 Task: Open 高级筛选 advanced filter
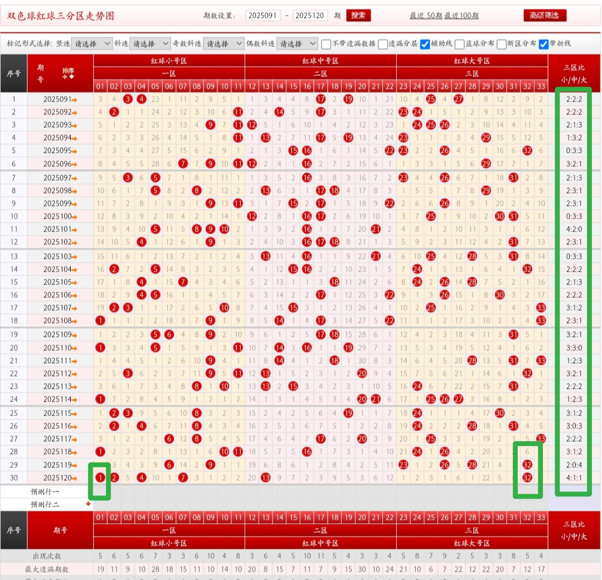point(545,16)
